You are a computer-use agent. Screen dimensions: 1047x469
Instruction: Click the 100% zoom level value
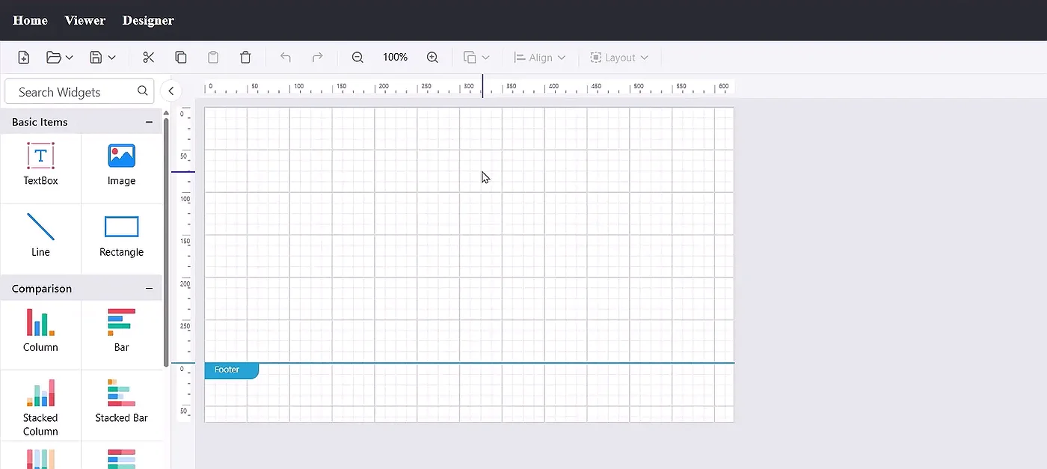coord(395,58)
